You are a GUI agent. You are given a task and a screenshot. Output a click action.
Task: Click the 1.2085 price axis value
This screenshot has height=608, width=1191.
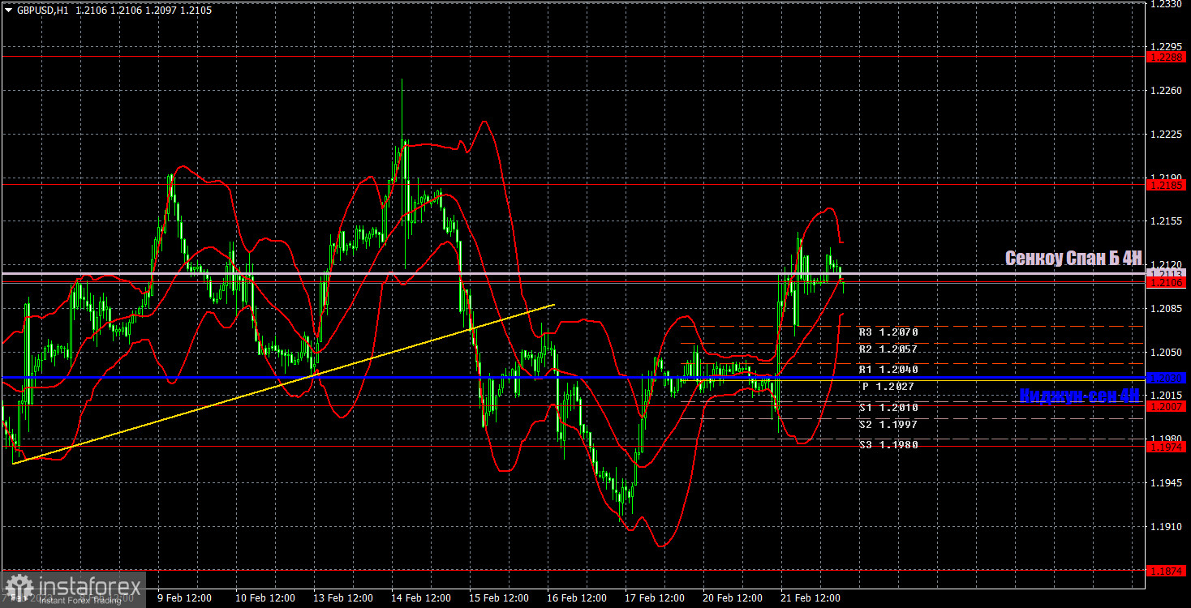point(1167,309)
